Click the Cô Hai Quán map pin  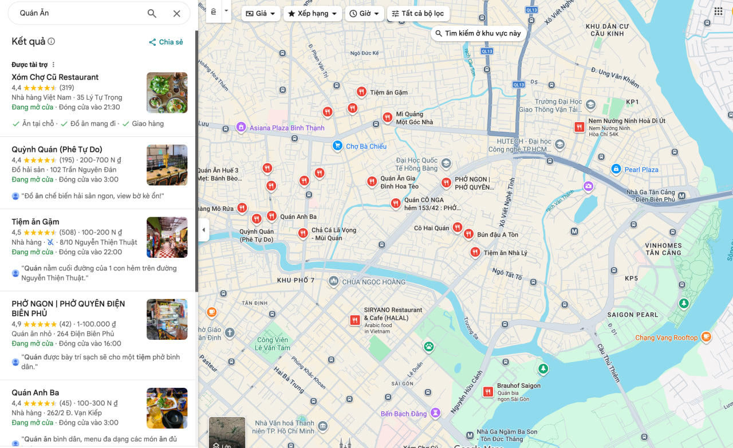[x=457, y=227]
